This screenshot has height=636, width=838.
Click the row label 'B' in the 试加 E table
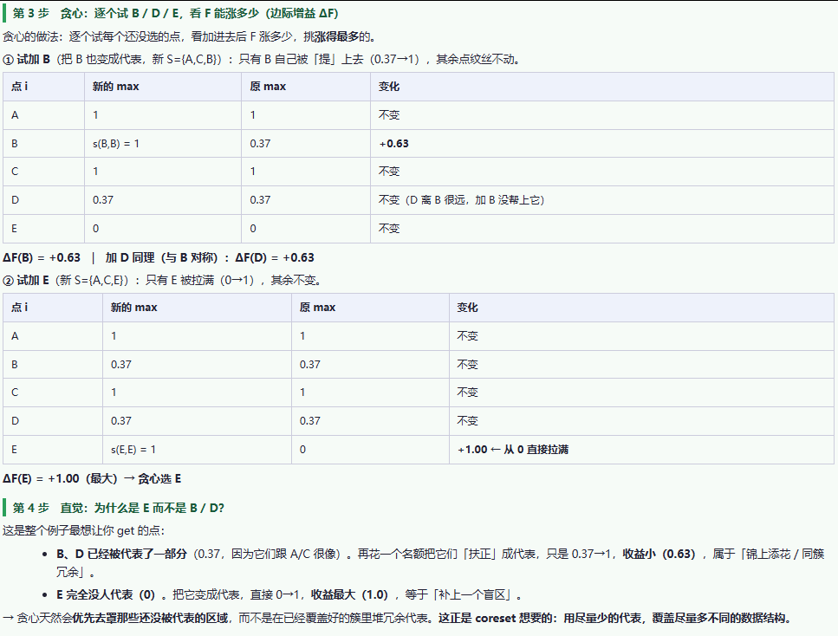(15, 365)
